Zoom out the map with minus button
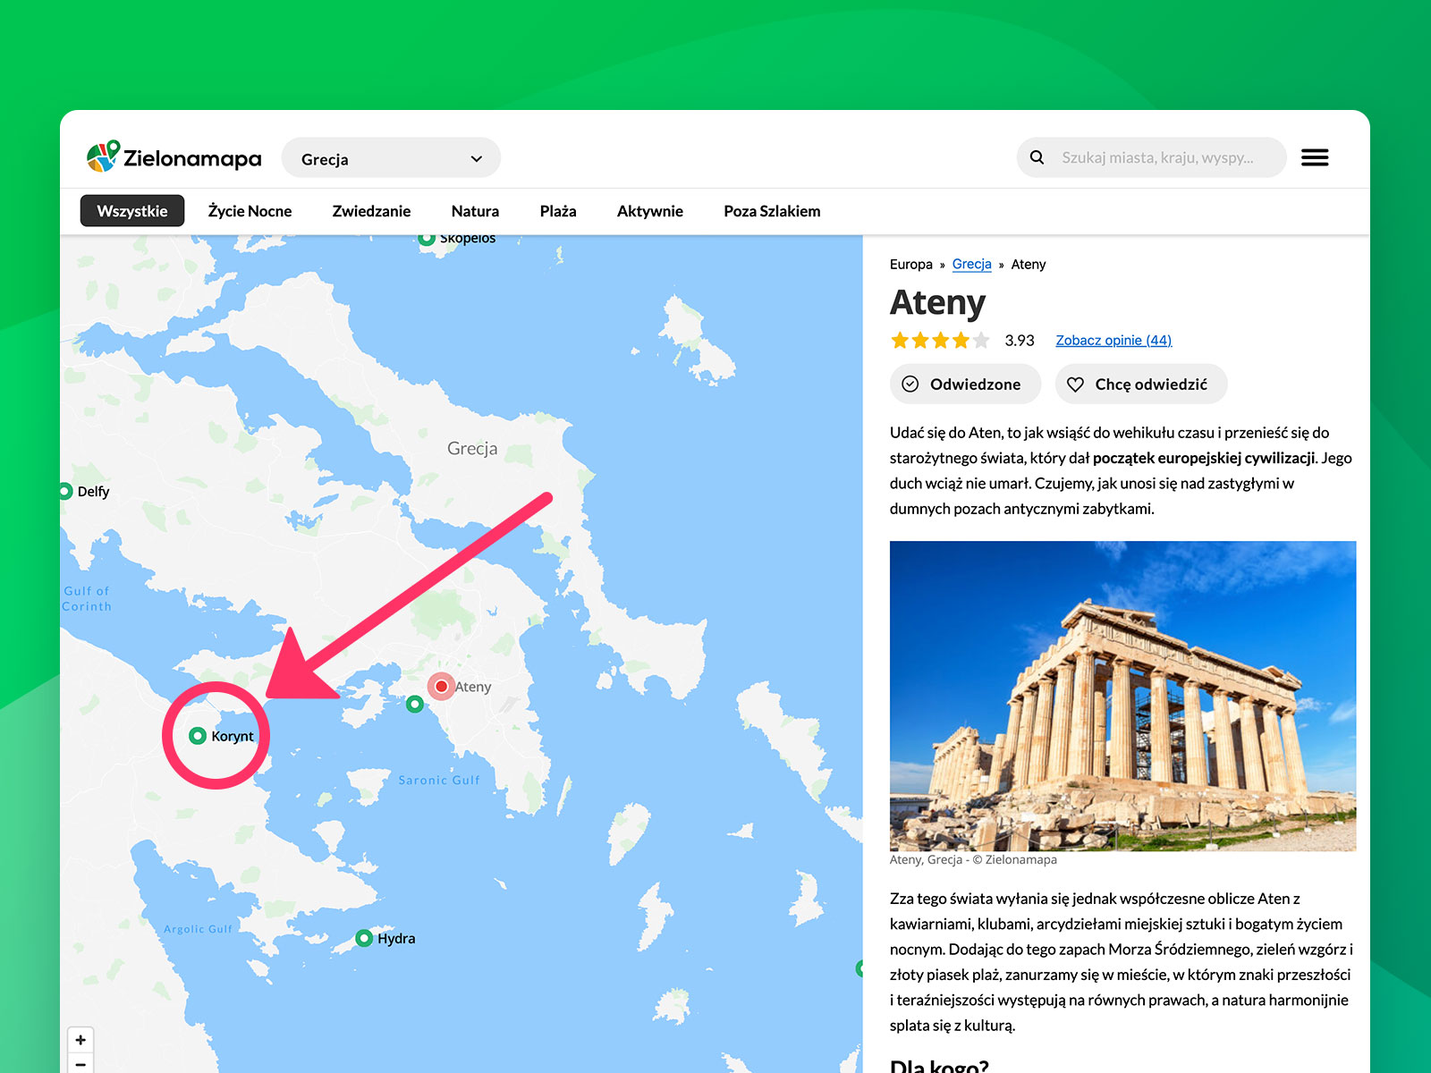 tap(80, 1064)
